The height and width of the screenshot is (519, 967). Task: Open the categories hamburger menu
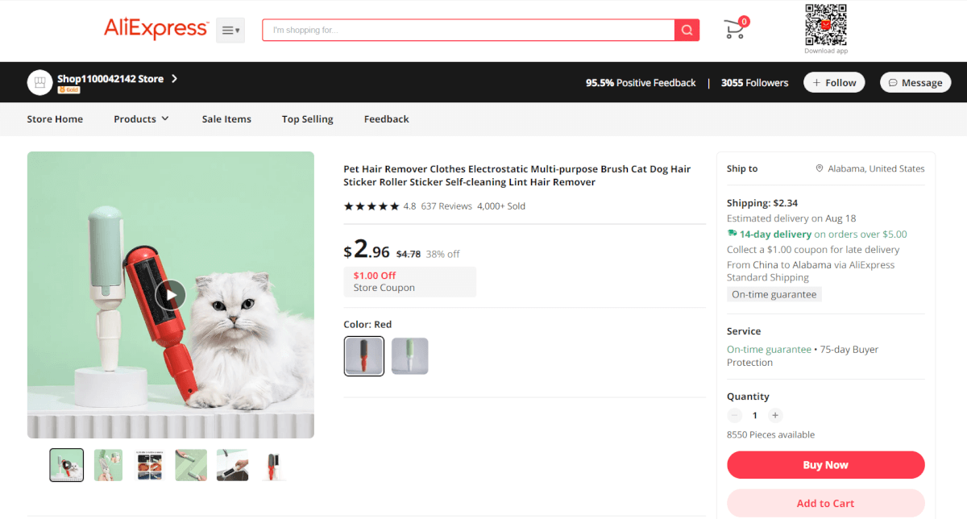click(230, 31)
